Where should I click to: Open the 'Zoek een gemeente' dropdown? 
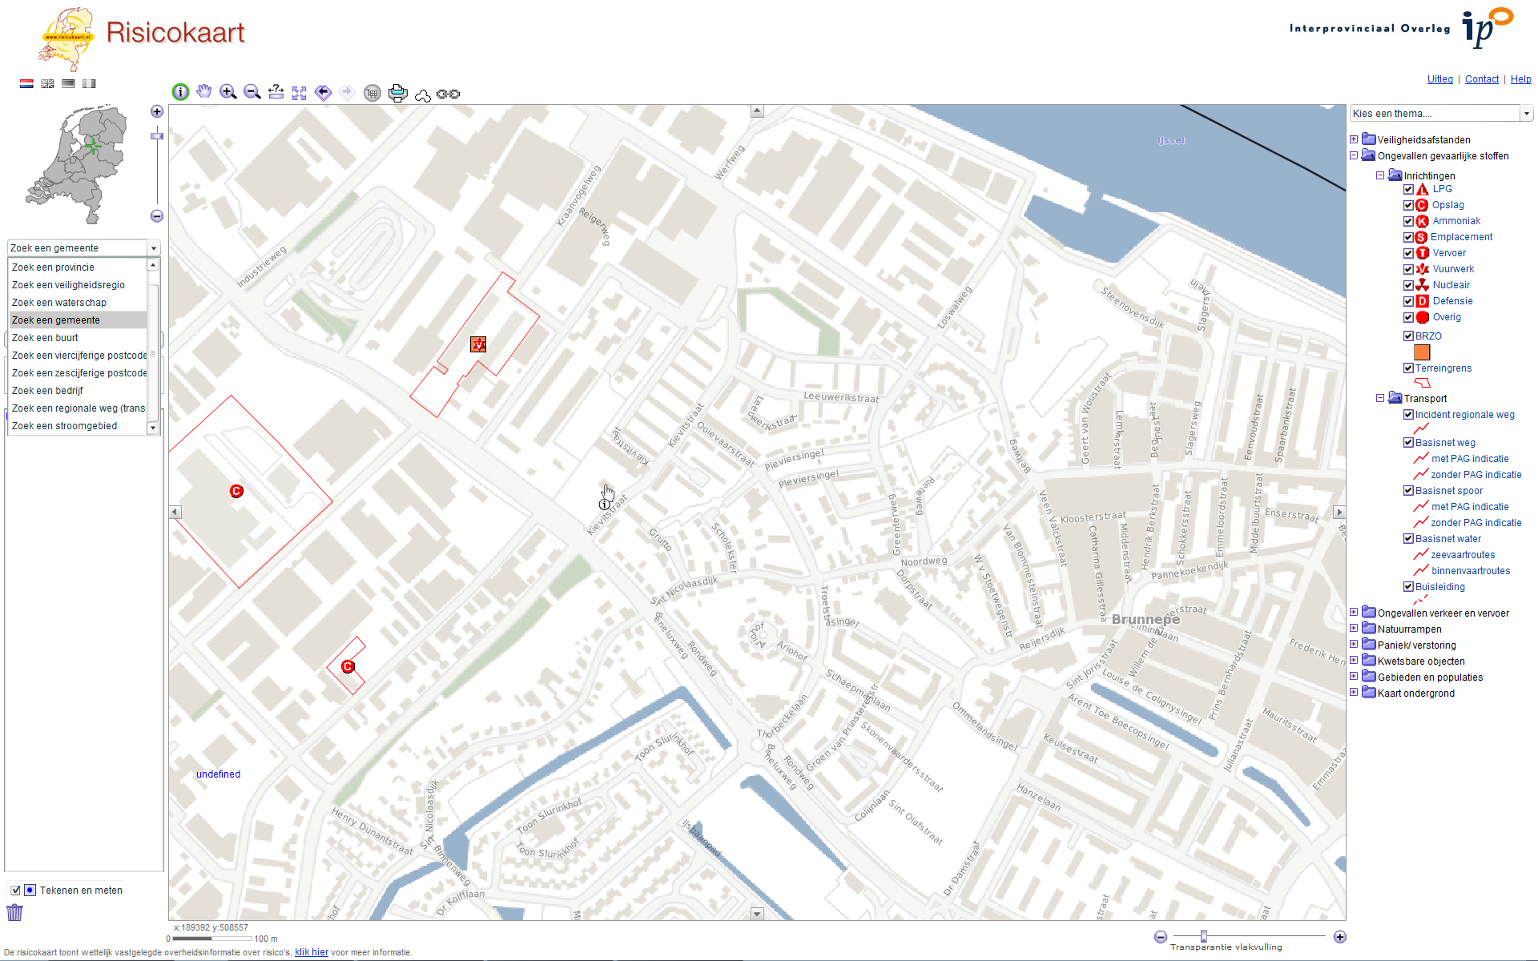click(x=83, y=248)
